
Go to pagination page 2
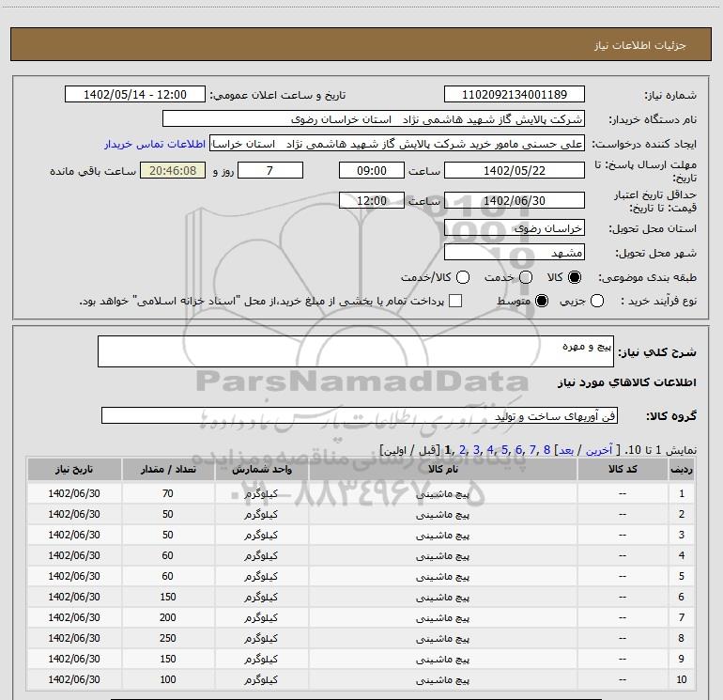(x=463, y=450)
